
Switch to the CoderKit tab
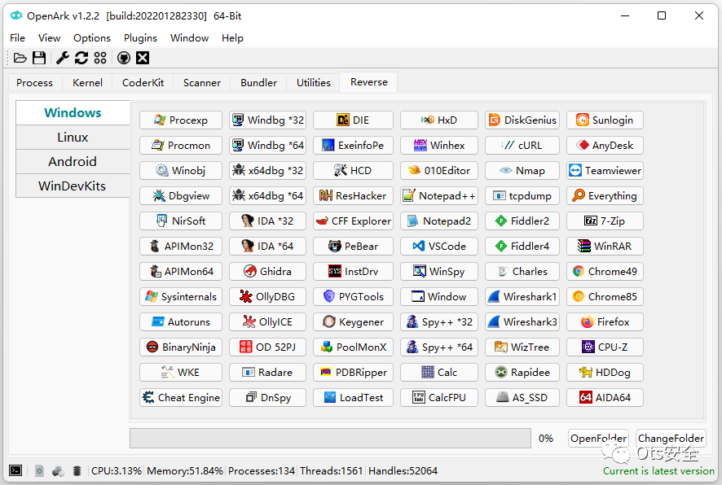point(143,83)
